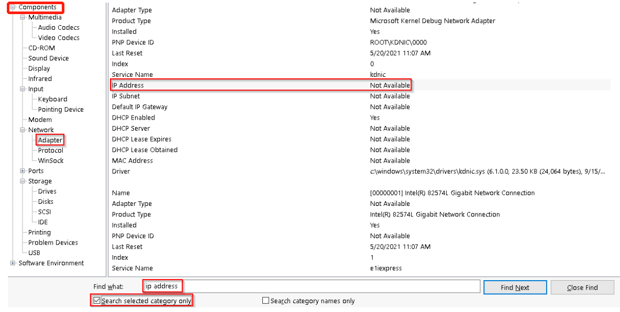The height and width of the screenshot is (312, 620).
Task: Select Adapter under Network
Action: pos(50,140)
